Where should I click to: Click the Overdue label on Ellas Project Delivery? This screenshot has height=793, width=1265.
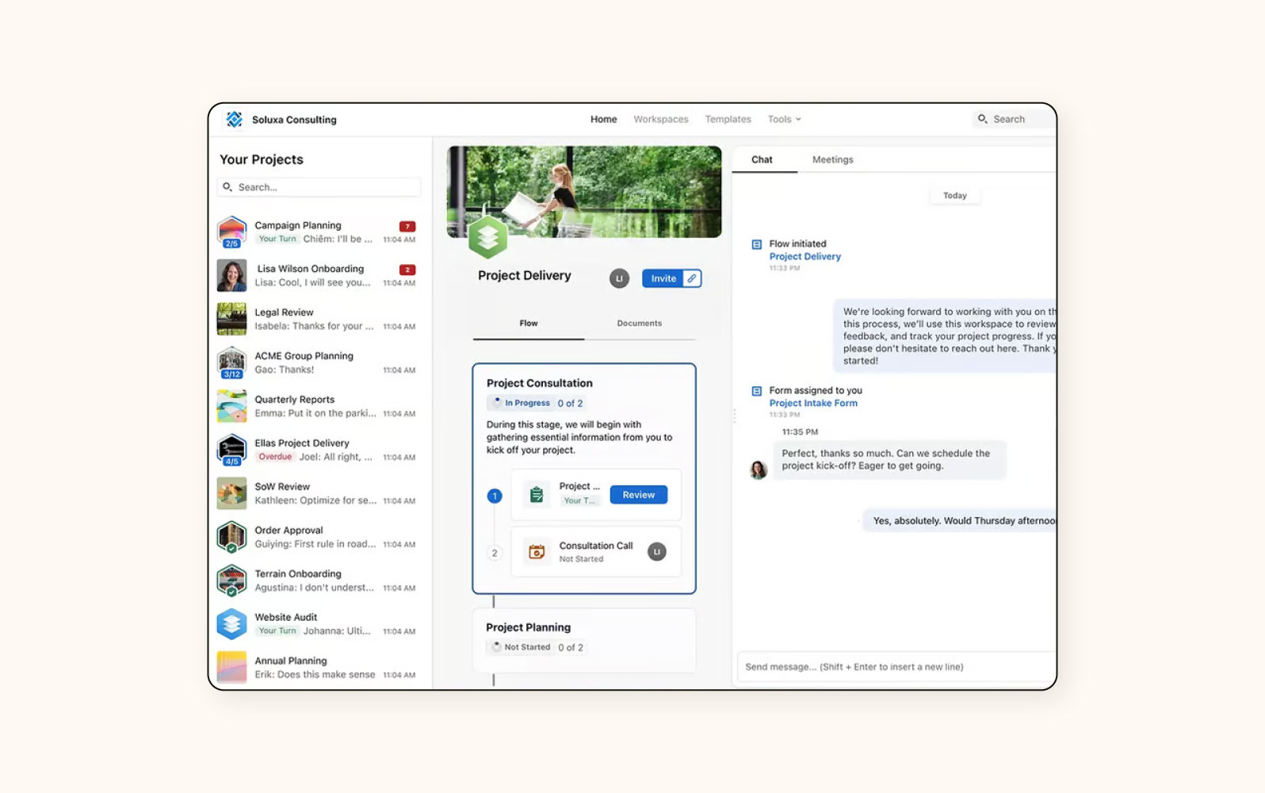[x=275, y=457]
